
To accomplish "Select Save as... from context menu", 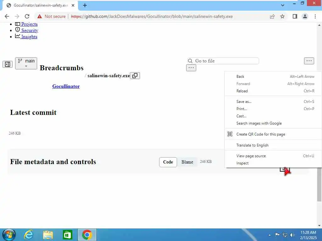I will coord(273,102).
